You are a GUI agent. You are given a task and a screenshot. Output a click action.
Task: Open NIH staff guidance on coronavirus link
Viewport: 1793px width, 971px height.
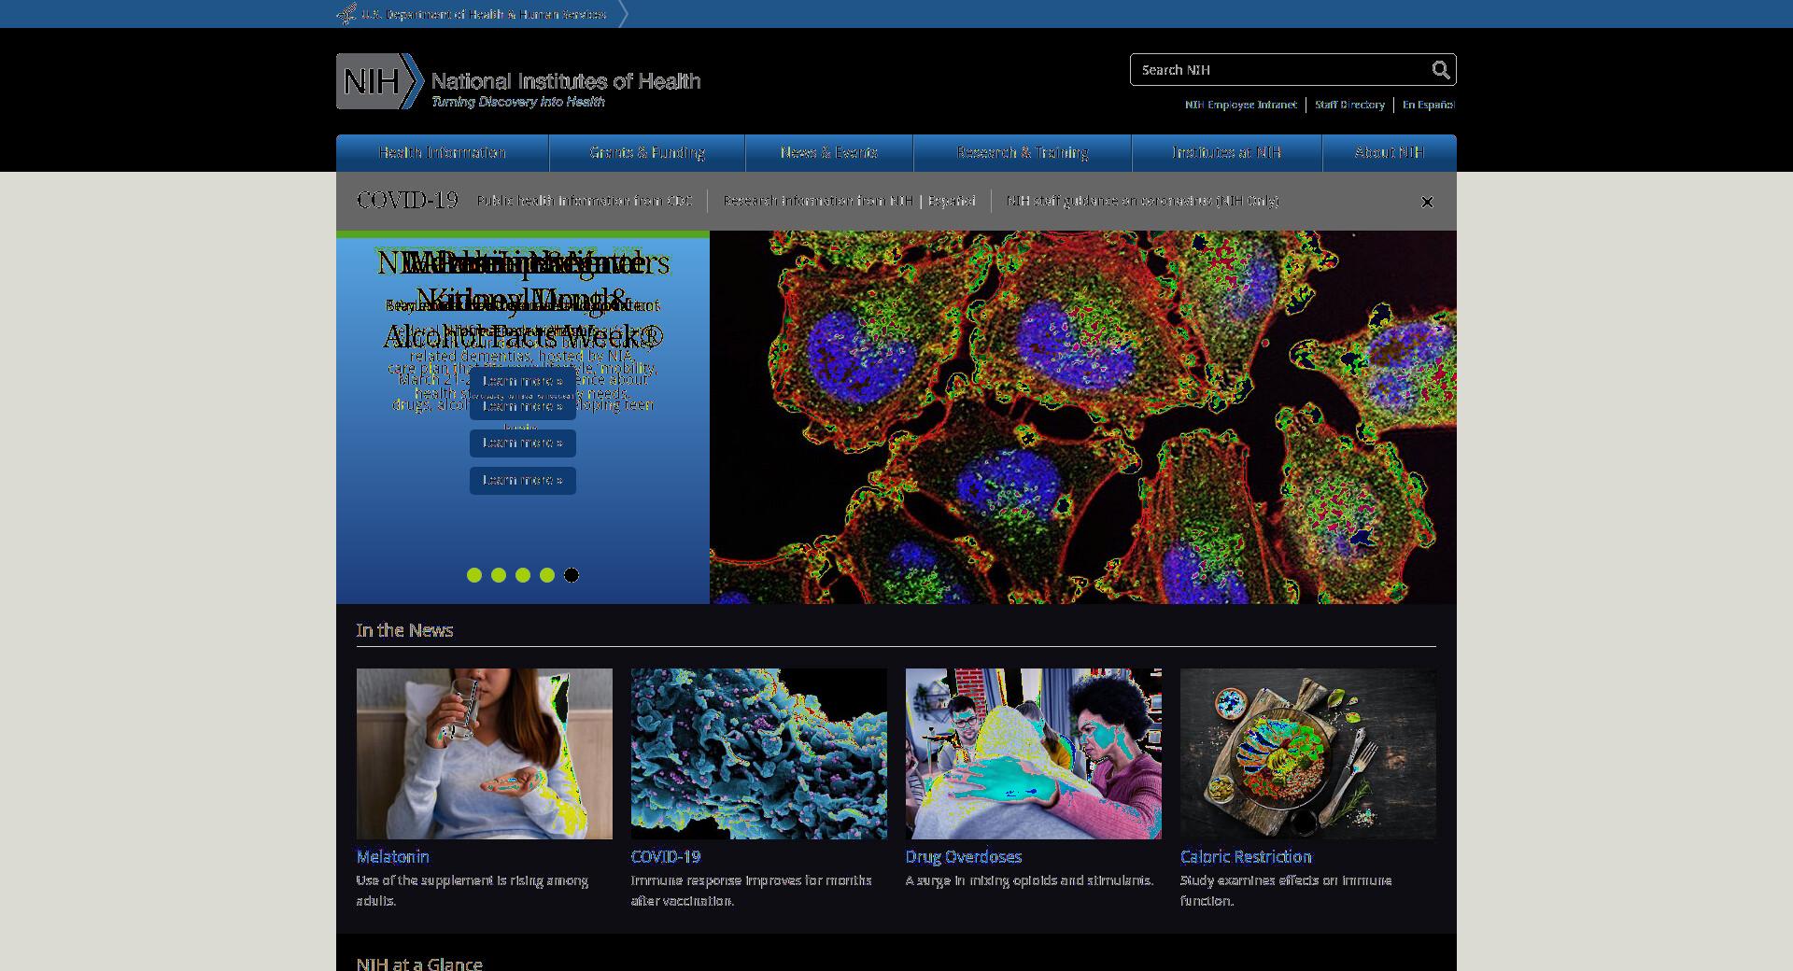(1143, 201)
